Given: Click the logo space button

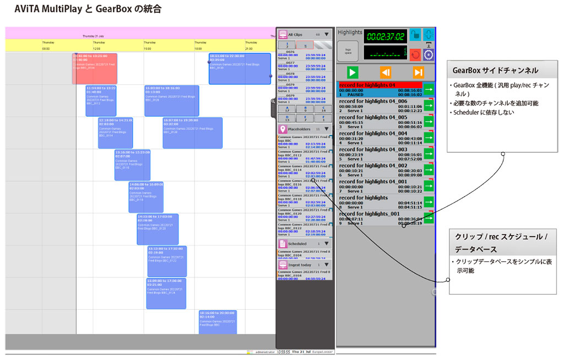Looking at the screenshot, I should click(x=348, y=50).
